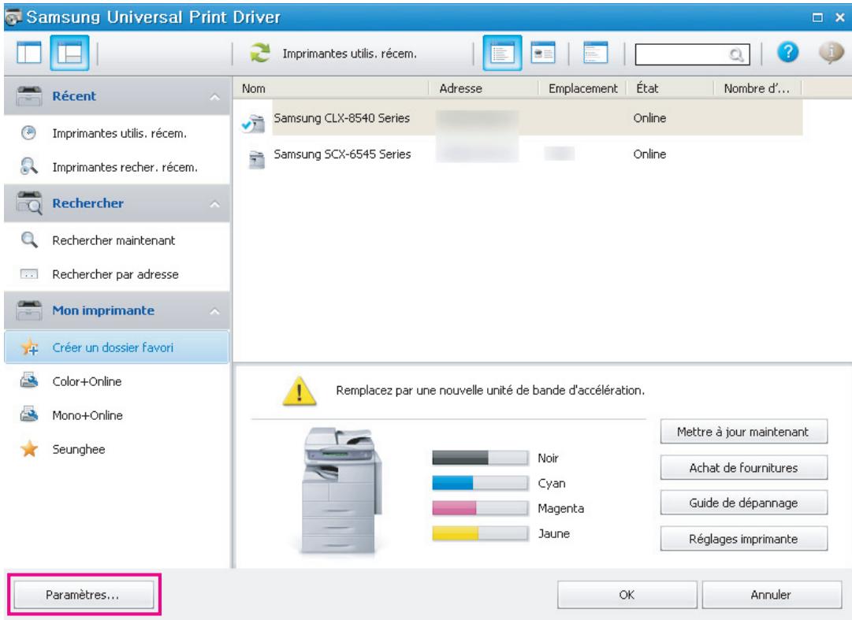Screen dimensions: 852x620
Task: Click the address icon beside Rechercher par adresse
Action: pos(29,274)
